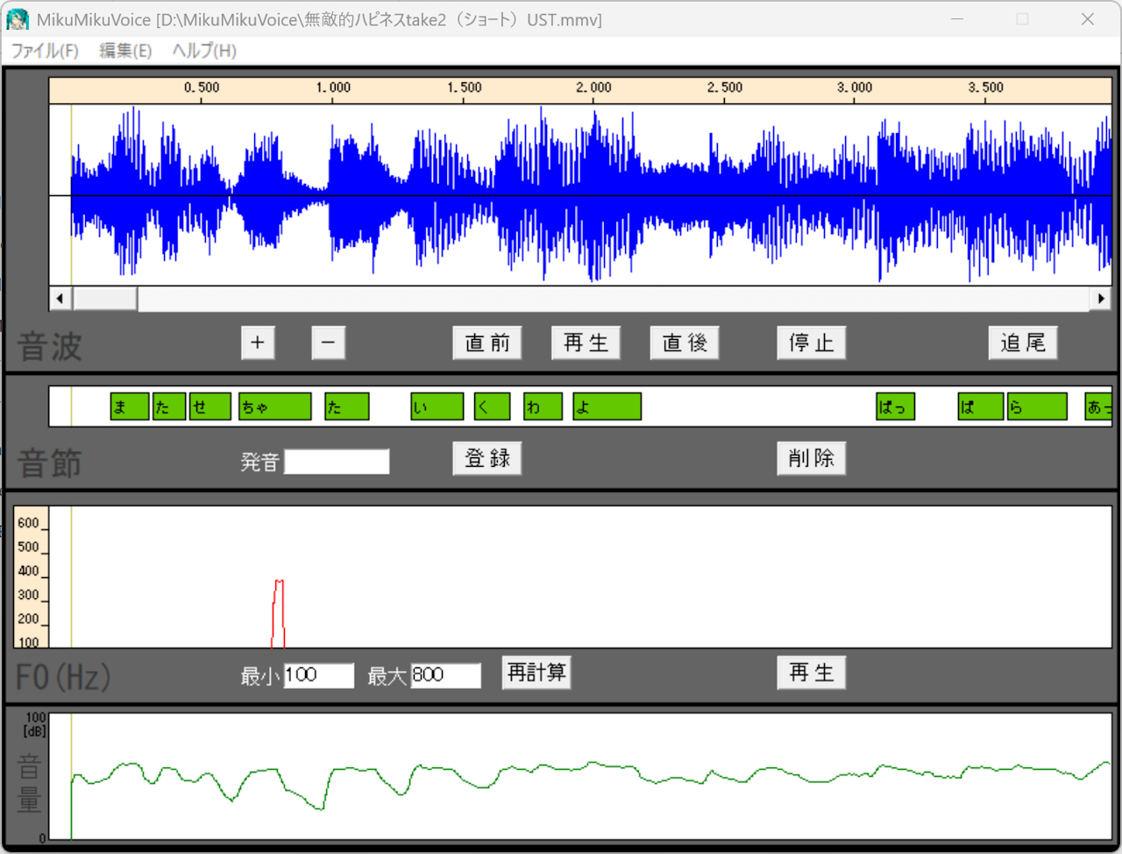The image size is (1122, 854).
Task: Click the 1.500 mark on time ruler
Action: [x=464, y=88]
